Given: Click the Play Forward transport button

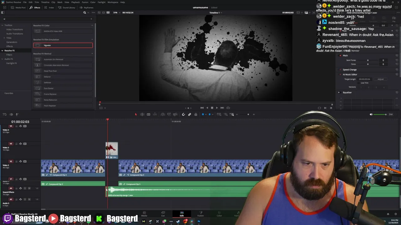Looking at the screenshot, I should coord(217,108).
